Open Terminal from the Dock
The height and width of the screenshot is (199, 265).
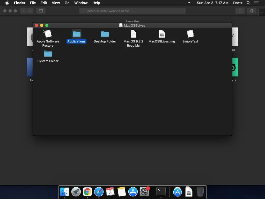(x=161, y=192)
